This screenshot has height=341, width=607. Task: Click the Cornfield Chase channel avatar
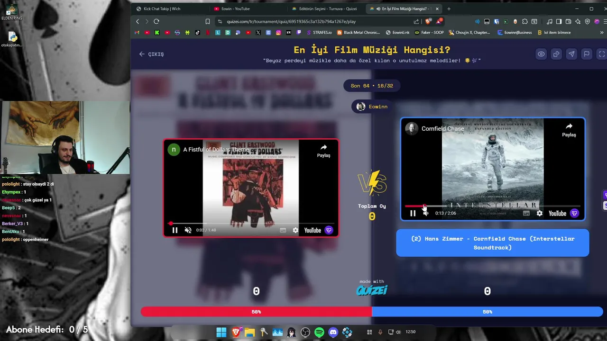coord(411,129)
